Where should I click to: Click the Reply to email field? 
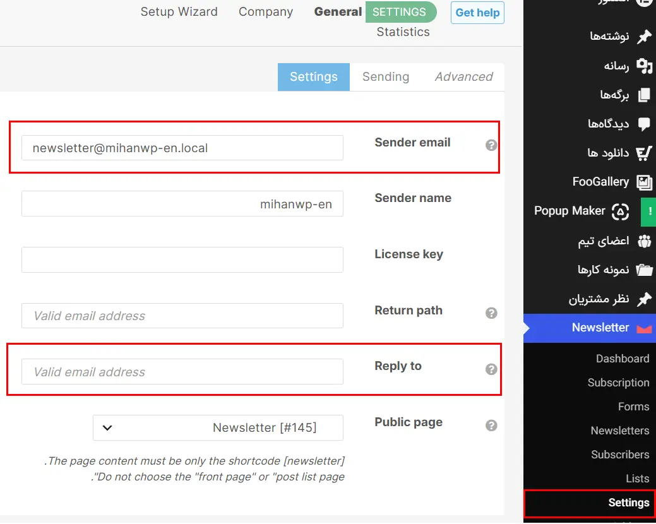click(x=182, y=372)
